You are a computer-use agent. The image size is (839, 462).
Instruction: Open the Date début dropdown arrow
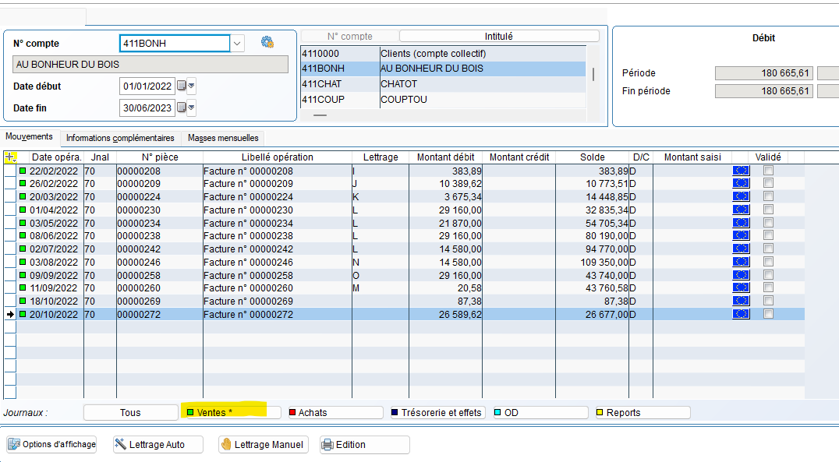coord(192,86)
